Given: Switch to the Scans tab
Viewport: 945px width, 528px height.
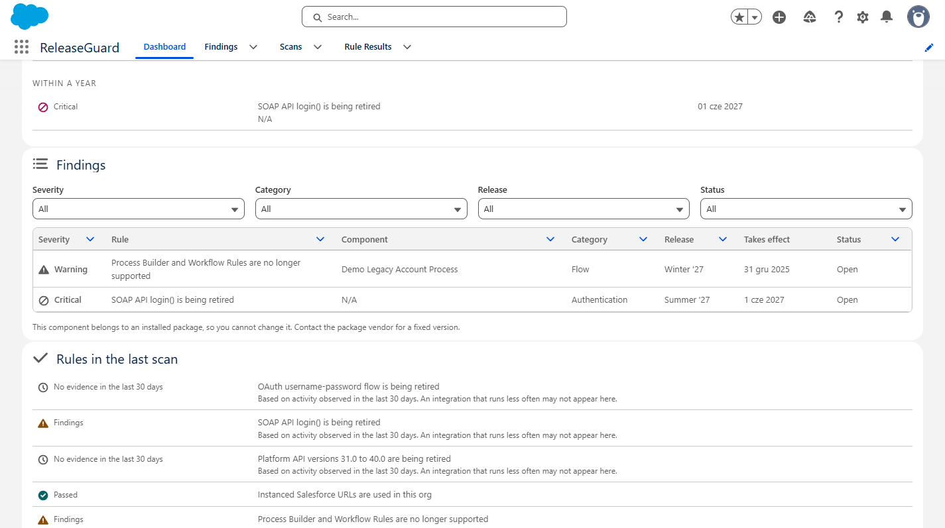Looking at the screenshot, I should pos(290,47).
